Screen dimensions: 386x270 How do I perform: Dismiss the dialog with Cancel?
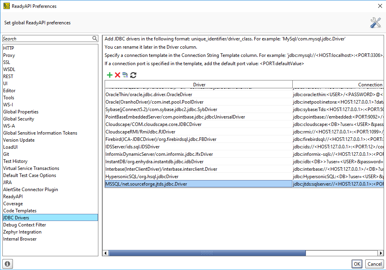(x=374, y=264)
